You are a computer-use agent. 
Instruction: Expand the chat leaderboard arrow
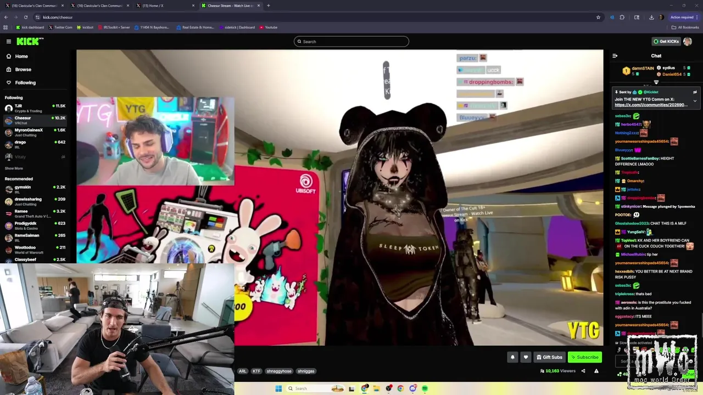[656, 82]
